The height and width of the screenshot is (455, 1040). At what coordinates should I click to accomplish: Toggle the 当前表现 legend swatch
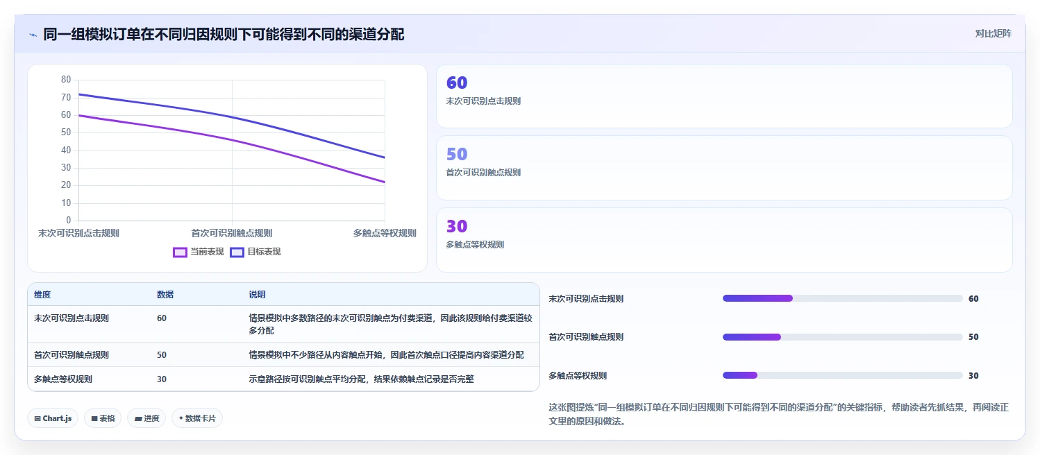[180, 252]
